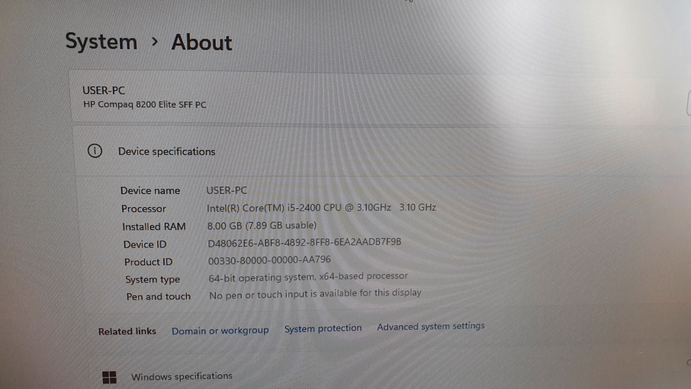Click the Processor label
The width and height of the screenshot is (691, 389).
144,209
